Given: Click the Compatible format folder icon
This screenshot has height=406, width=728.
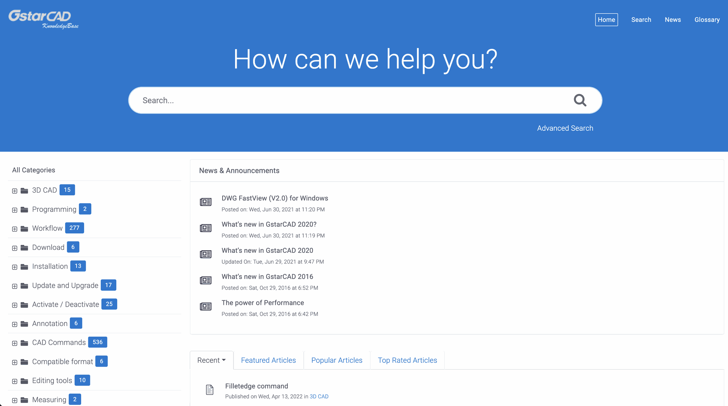Looking at the screenshot, I should tap(24, 362).
